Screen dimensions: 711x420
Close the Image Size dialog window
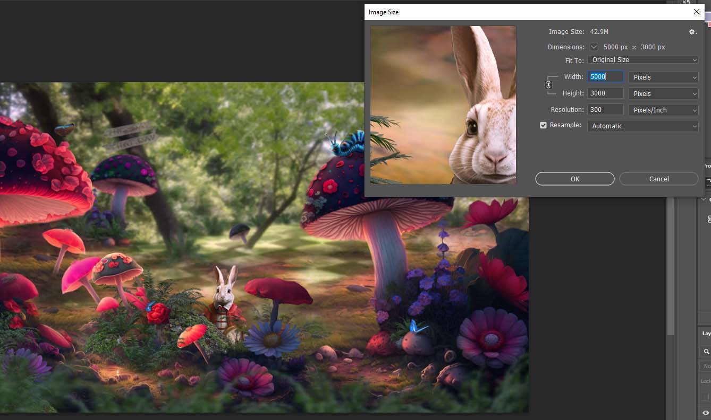[697, 12]
